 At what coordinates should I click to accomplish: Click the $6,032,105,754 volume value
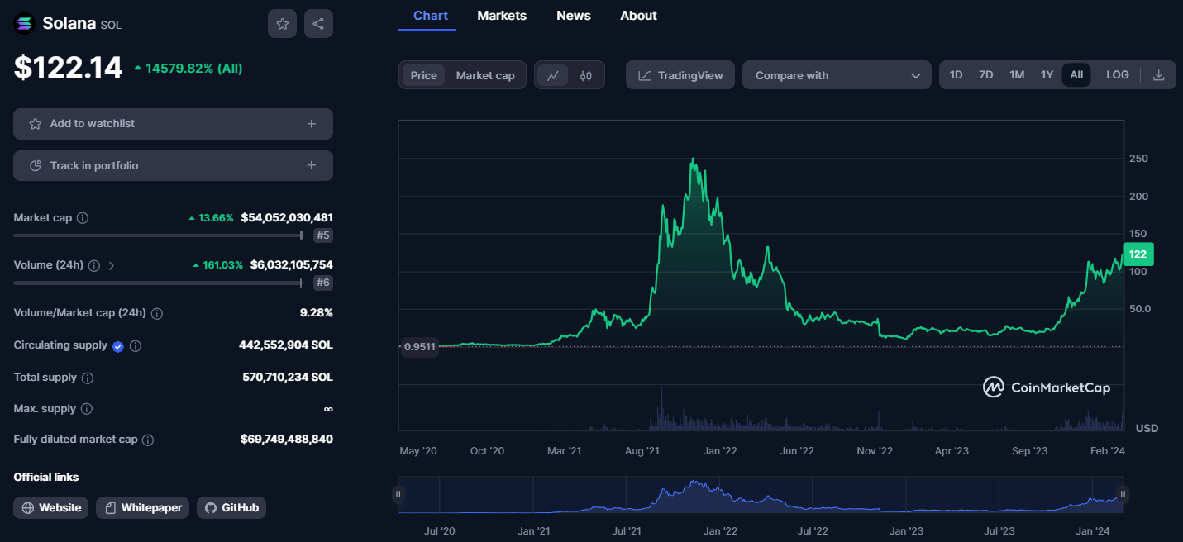coord(292,265)
